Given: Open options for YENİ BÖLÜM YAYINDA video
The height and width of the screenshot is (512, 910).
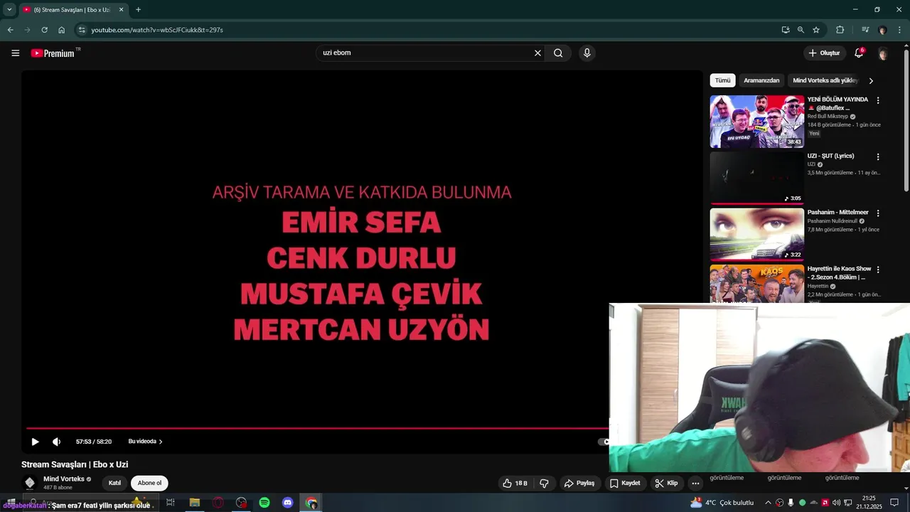Looking at the screenshot, I should 878,100.
